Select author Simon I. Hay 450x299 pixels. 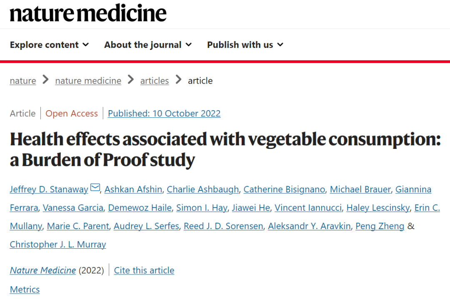click(x=202, y=208)
